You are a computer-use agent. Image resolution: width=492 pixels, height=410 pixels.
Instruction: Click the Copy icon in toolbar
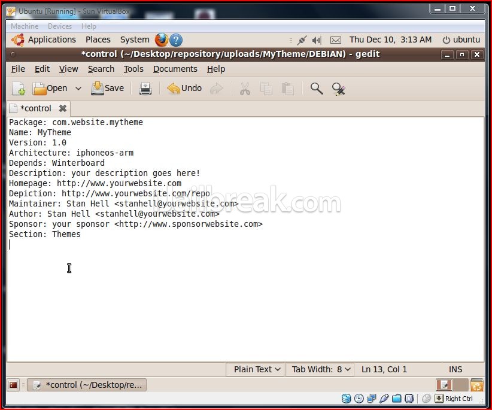(266, 89)
